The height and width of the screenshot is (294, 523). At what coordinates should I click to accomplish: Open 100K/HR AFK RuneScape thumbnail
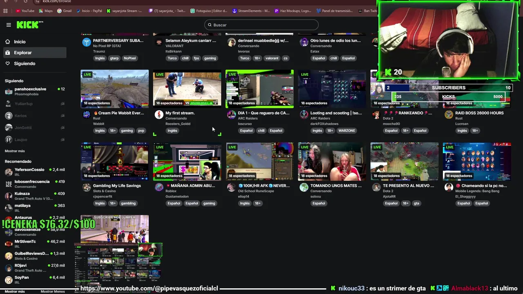(x=259, y=161)
